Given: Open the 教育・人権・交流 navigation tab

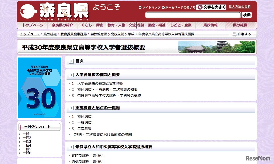Looking at the screenshot, I should (122, 25).
